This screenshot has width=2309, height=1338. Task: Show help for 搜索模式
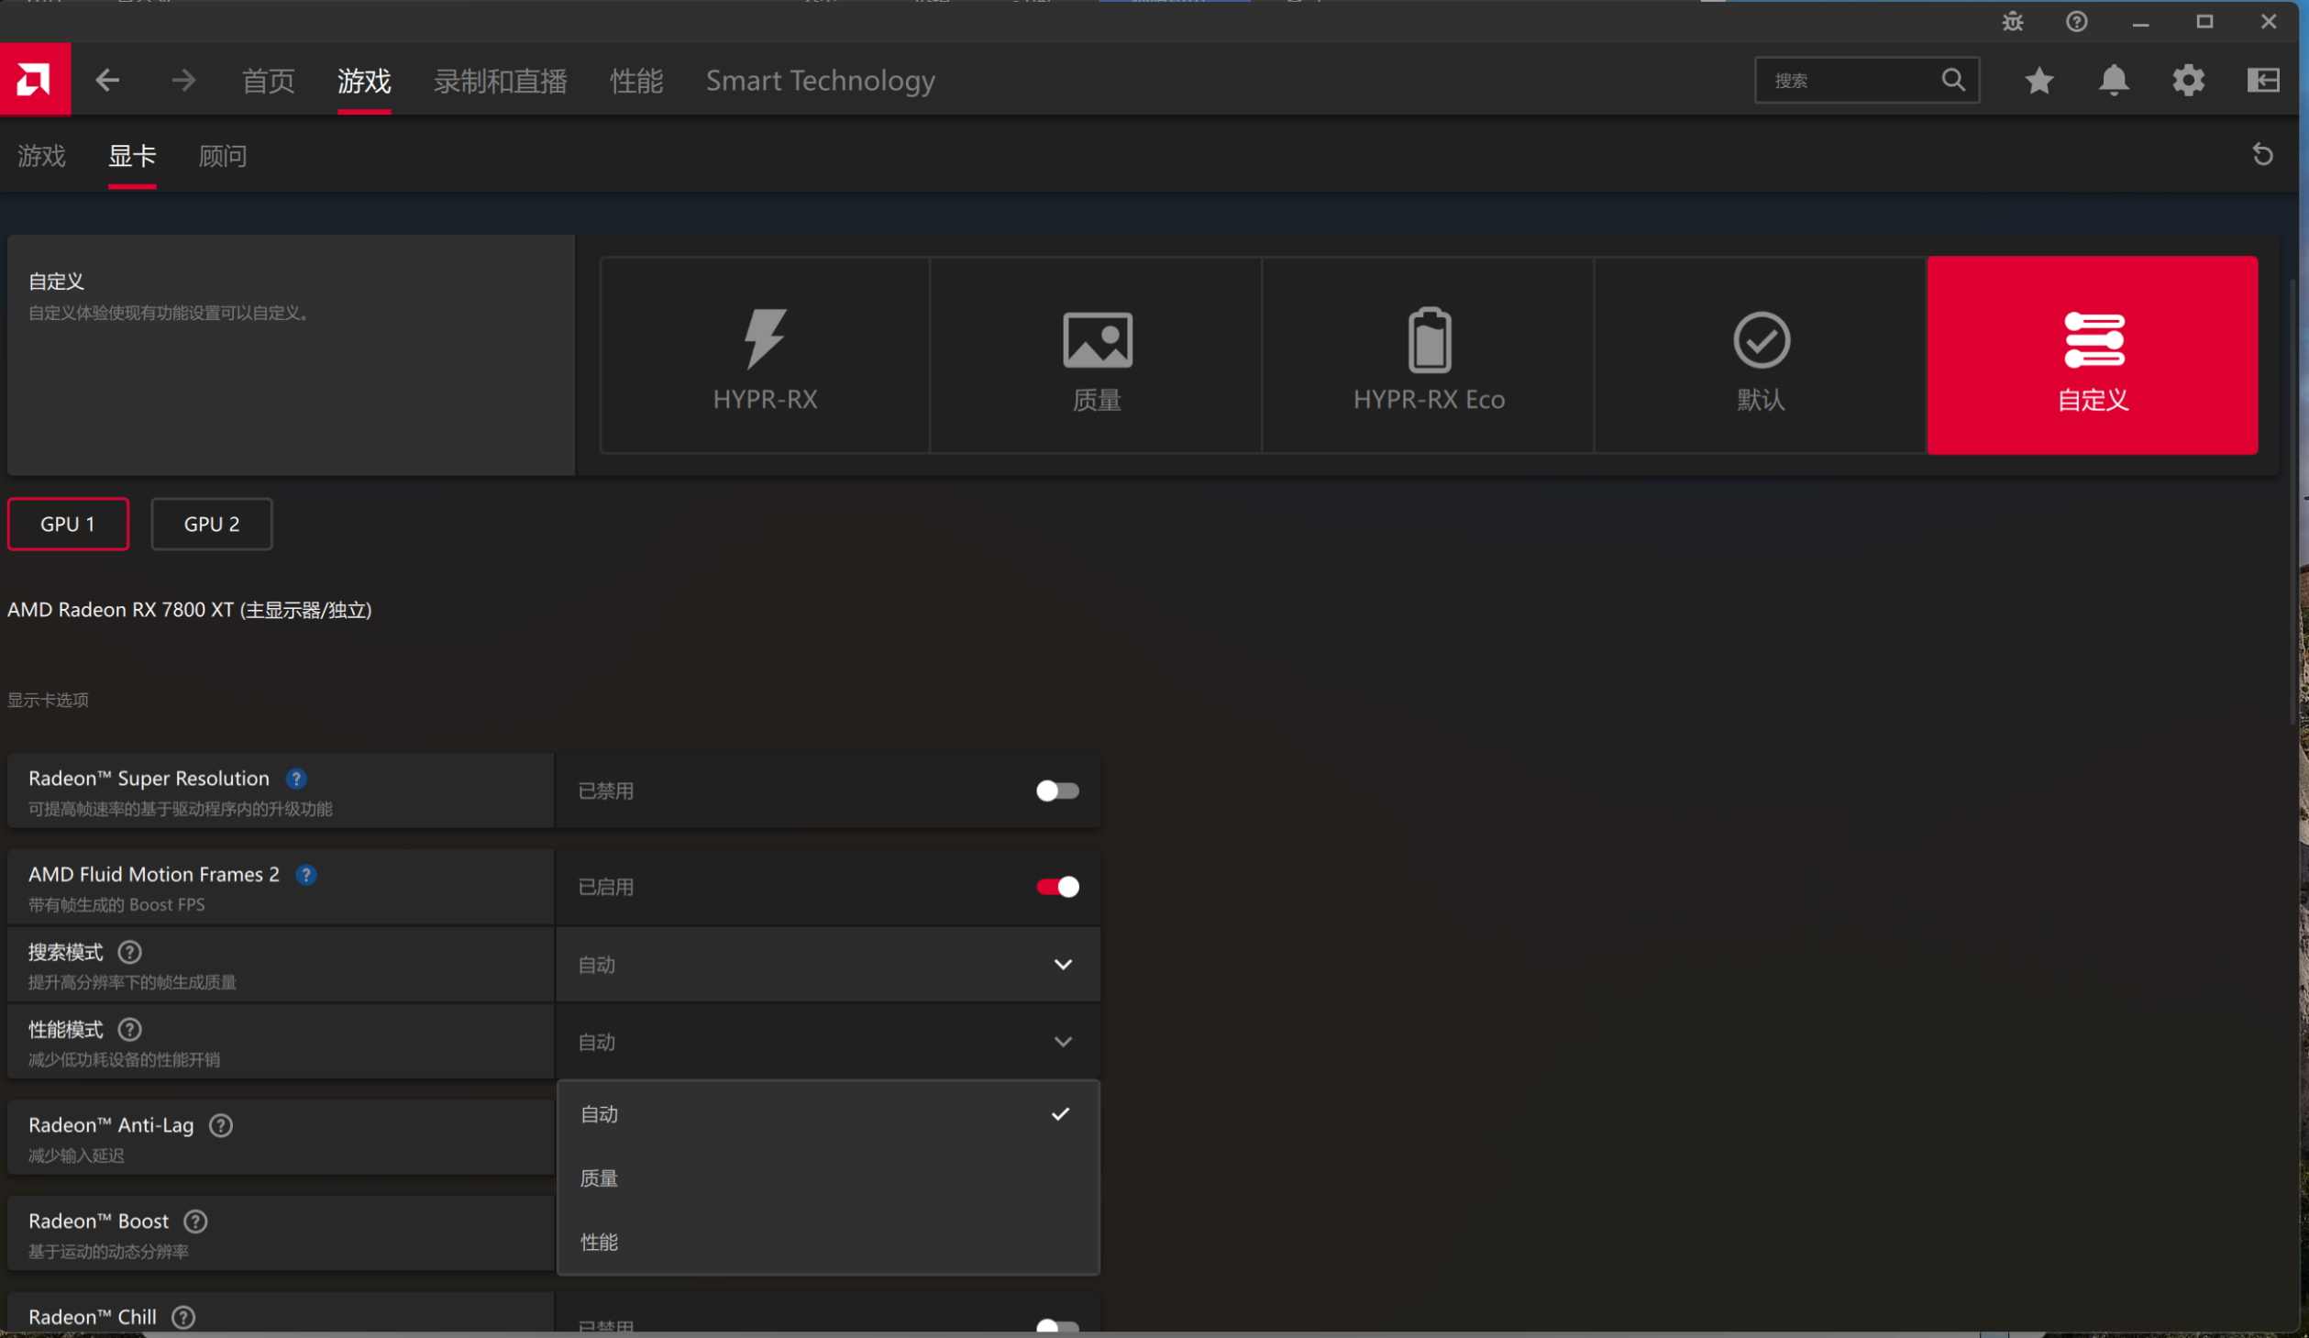coord(130,952)
